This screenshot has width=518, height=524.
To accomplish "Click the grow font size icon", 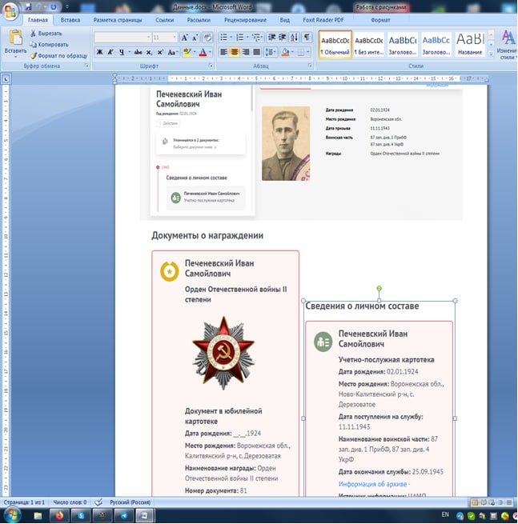I will [x=184, y=38].
